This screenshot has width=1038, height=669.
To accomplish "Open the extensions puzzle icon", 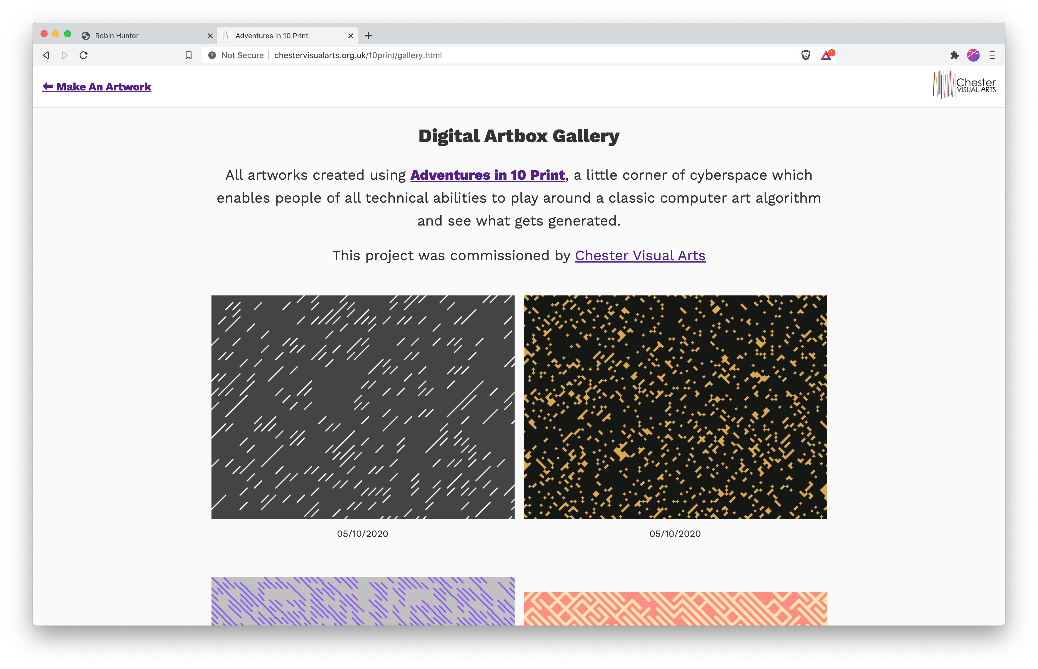I will pyautogui.click(x=954, y=55).
